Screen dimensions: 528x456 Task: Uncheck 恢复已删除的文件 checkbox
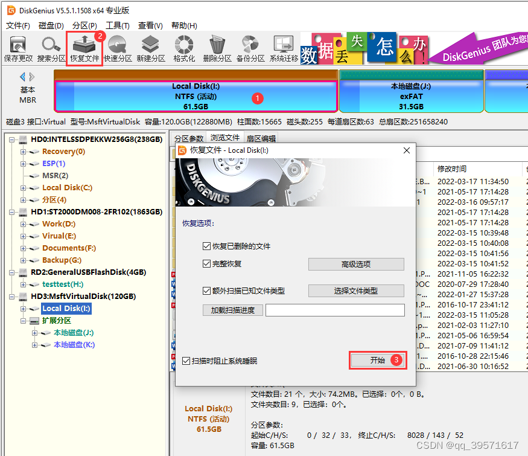[x=206, y=246]
